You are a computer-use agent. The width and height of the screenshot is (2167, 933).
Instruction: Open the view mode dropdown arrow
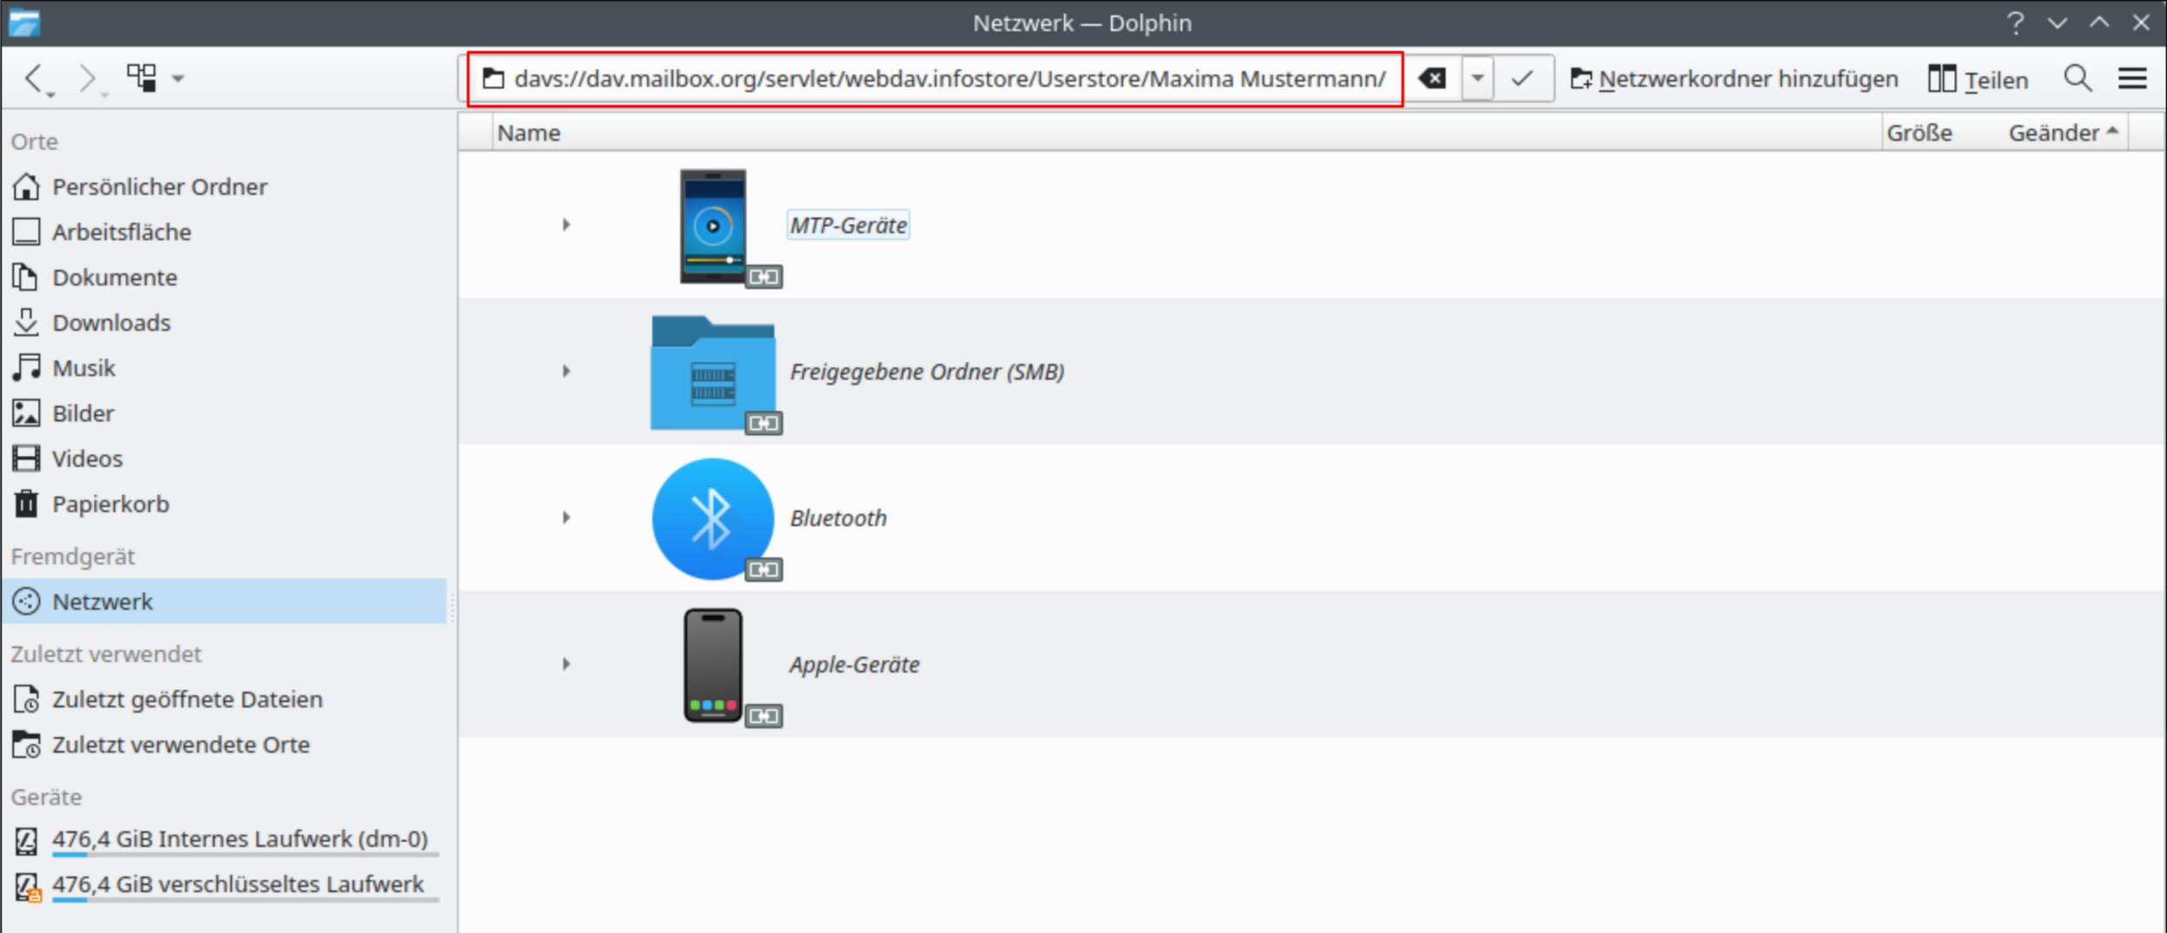click(x=178, y=78)
